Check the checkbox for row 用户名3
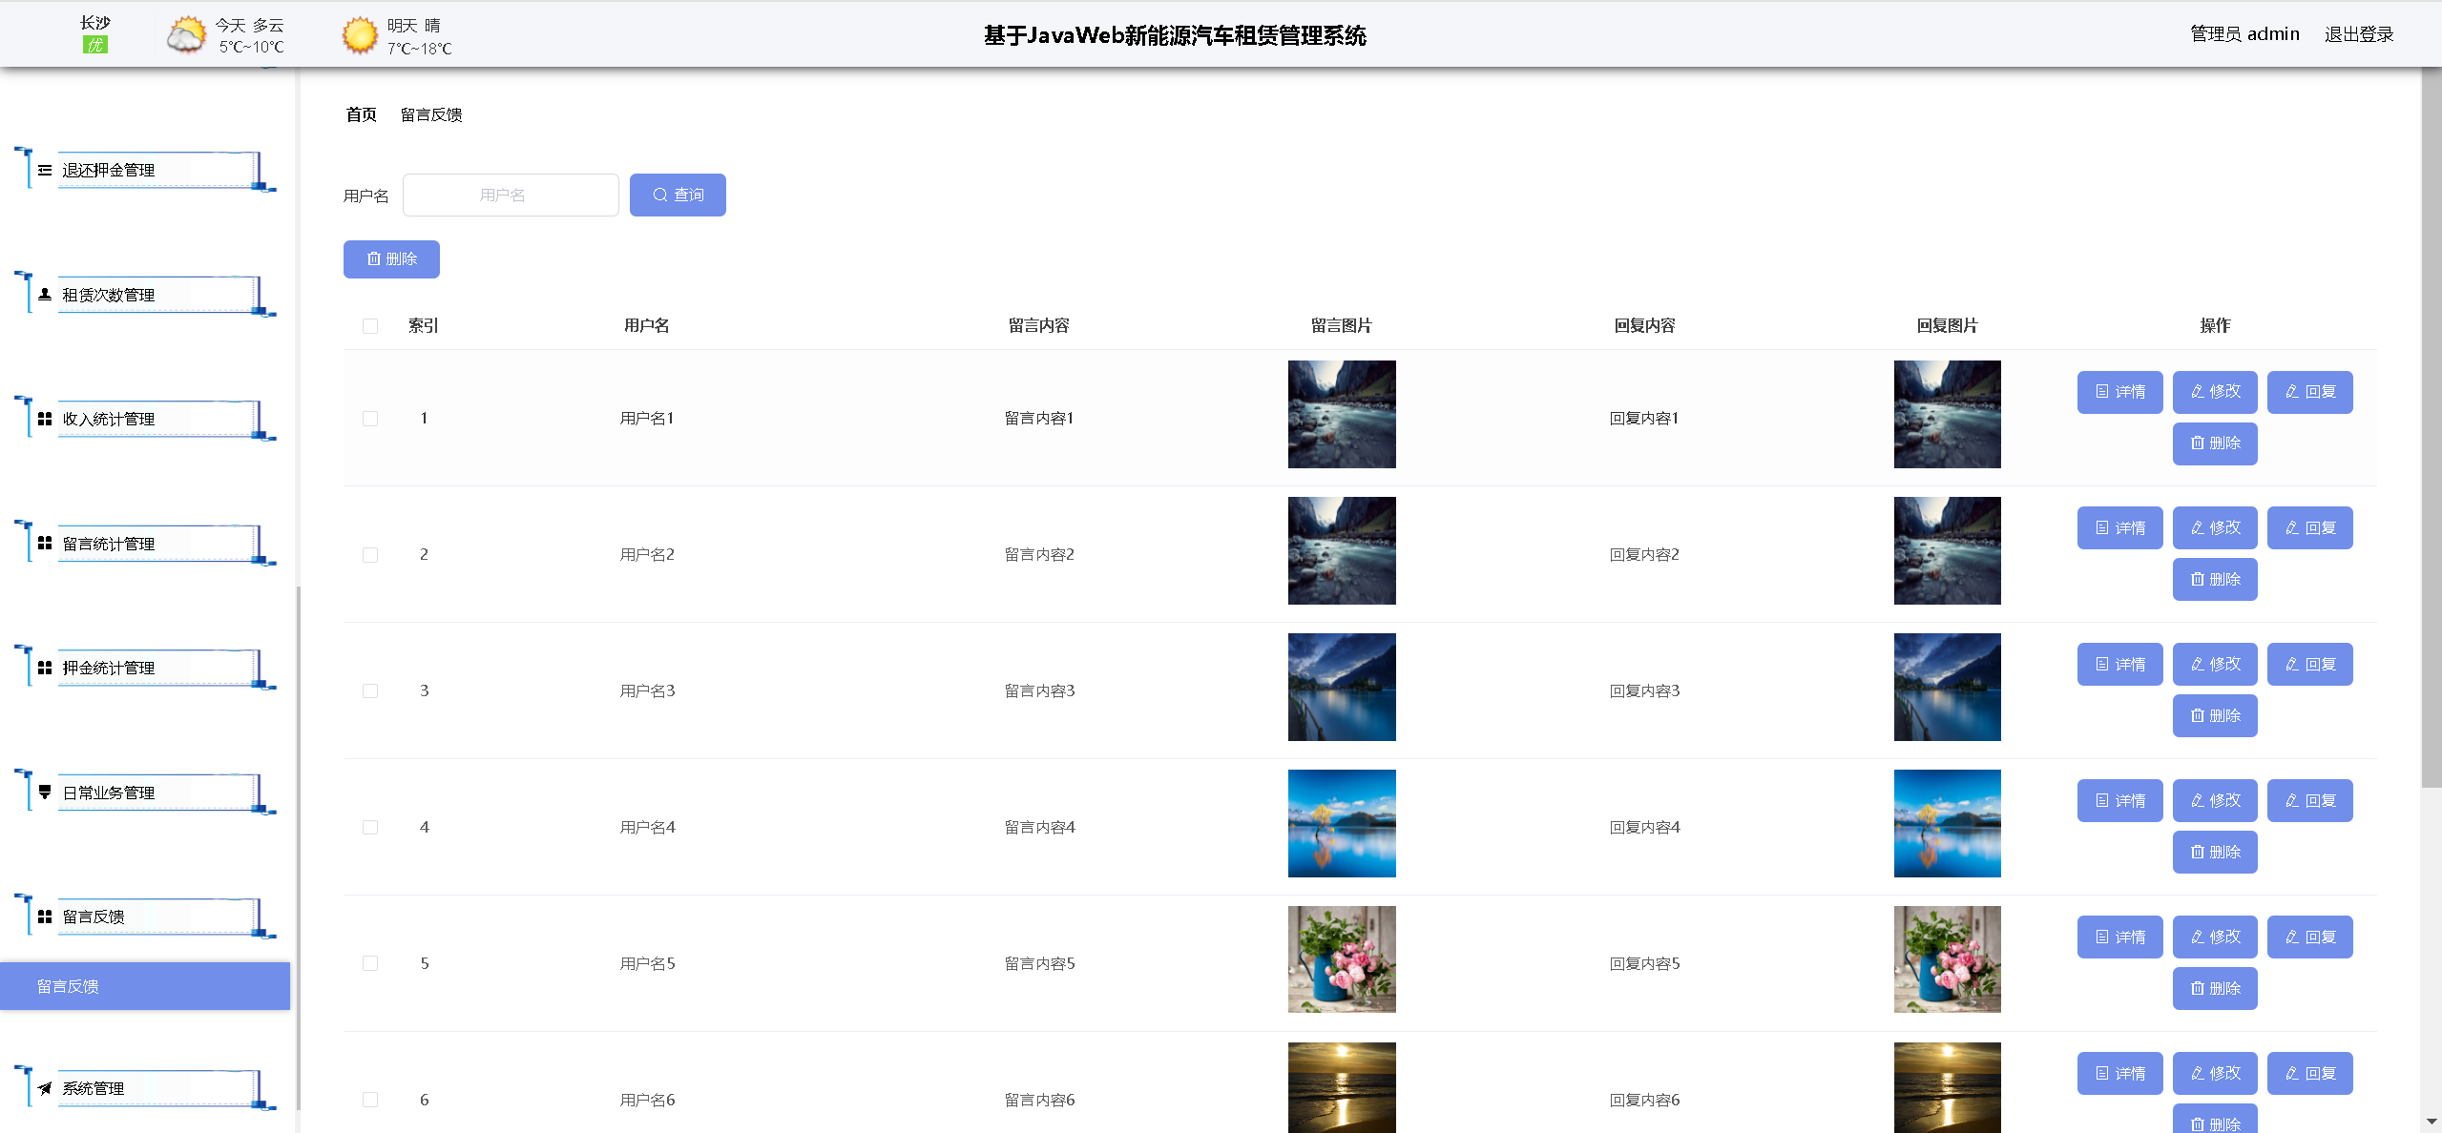This screenshot has width=2442, height=1133. pyautogui.click(x=370, y=691)
